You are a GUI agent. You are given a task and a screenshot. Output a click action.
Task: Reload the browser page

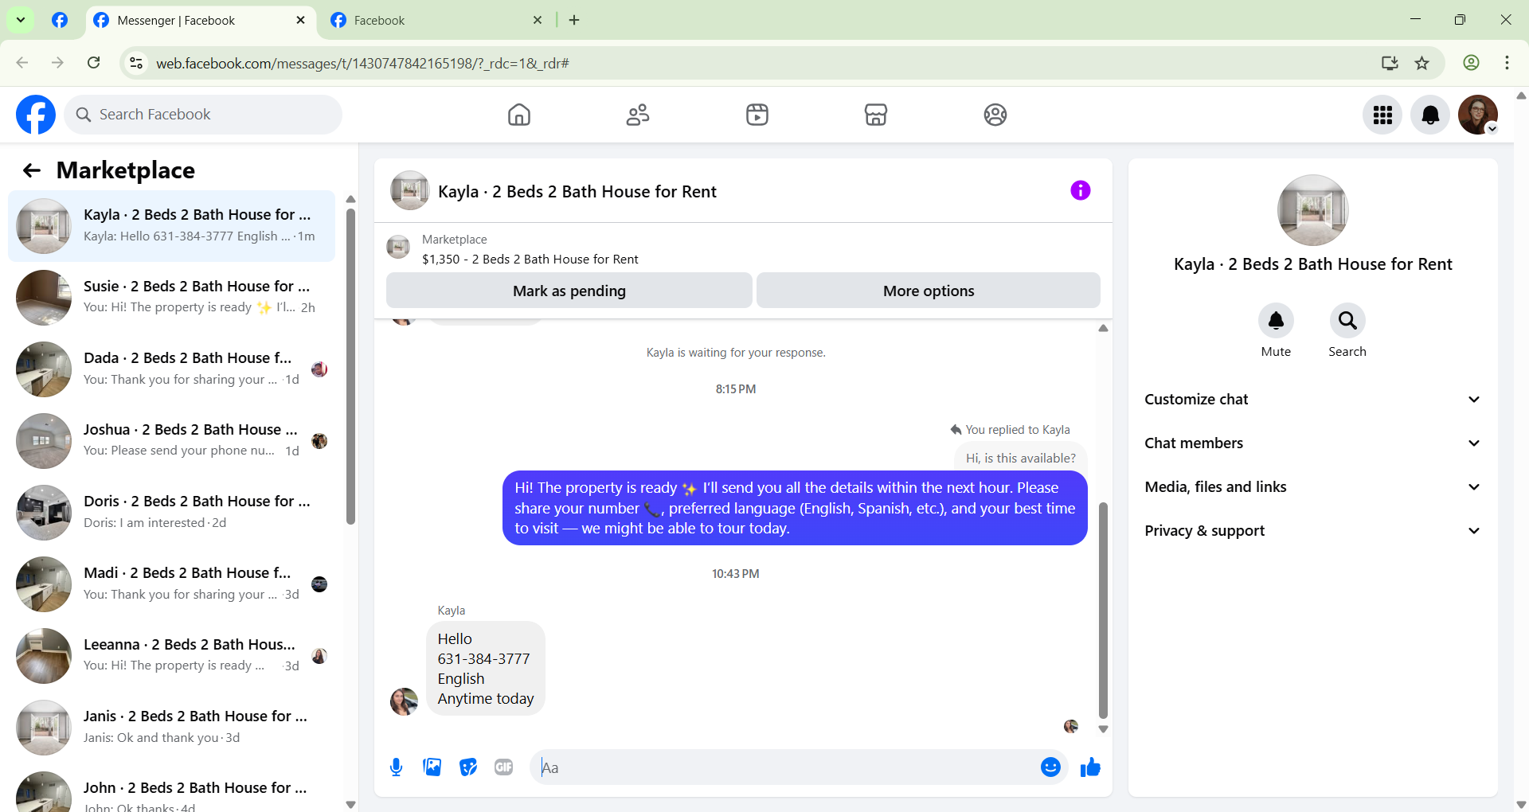(94, 63)
